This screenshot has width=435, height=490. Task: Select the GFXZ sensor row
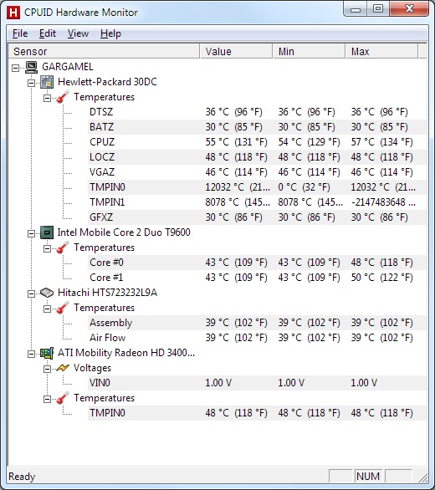258,217
